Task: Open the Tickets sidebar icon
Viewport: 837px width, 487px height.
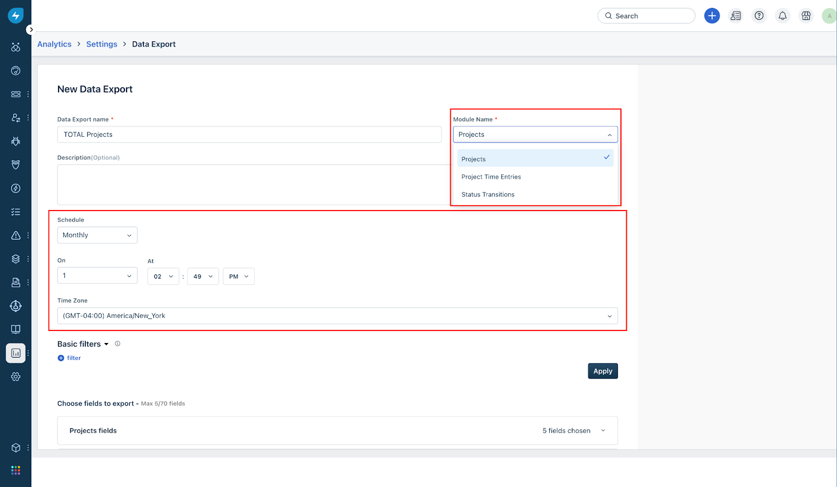Action: pyautogui.click(x=16, y=94)
